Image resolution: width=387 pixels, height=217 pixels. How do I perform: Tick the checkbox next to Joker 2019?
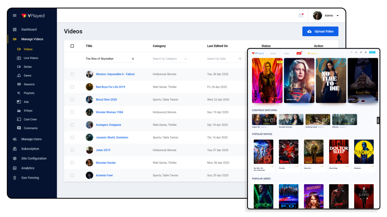[x=72, y=150]
